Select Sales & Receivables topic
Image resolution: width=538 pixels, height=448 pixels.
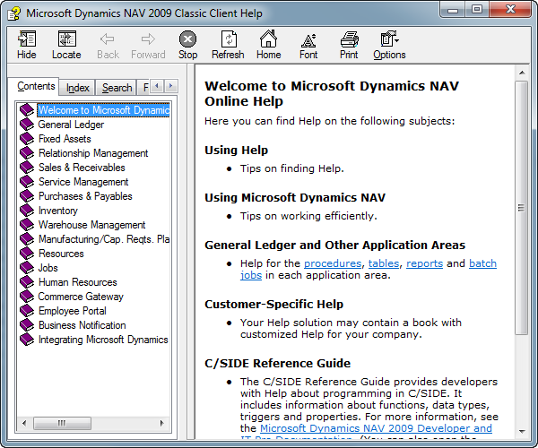point(82,168)
